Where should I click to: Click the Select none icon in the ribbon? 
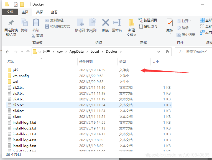point(202,26)
